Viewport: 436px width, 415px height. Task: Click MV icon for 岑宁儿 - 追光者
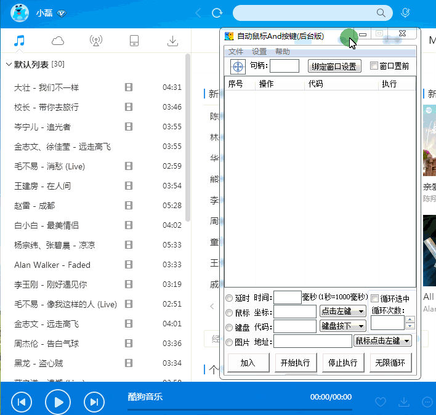[x=129, y=127]
